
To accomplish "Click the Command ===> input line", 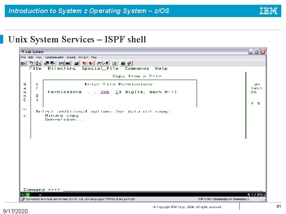I will point(163,189).
